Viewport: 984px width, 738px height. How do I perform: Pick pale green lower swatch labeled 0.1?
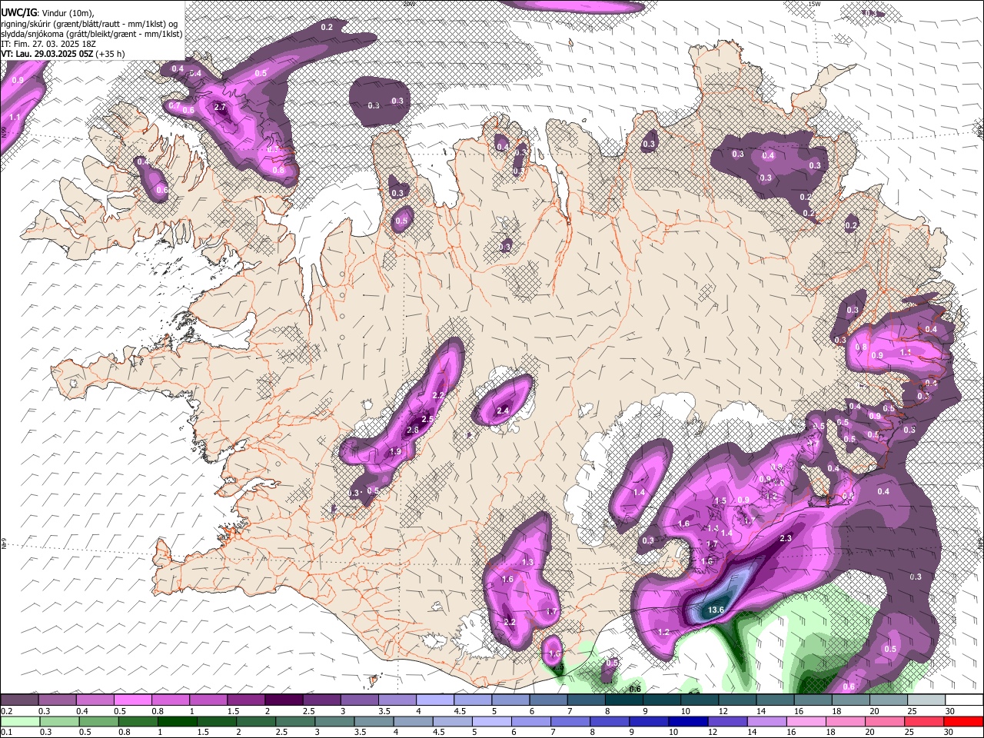[x=20, y=721]
